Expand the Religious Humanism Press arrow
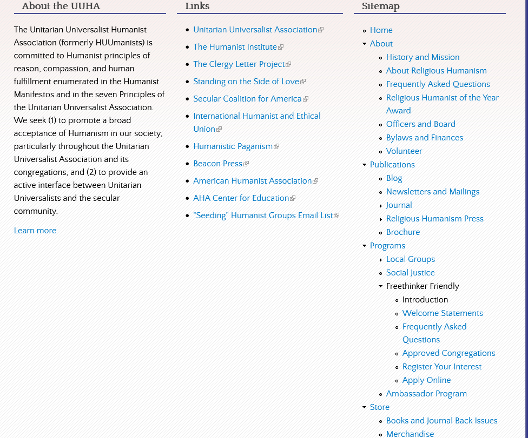 [380, 219]
